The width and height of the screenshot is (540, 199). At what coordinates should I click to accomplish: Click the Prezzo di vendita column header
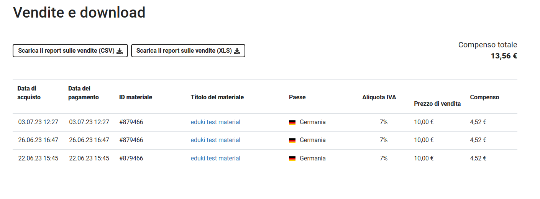click(437, 104)
